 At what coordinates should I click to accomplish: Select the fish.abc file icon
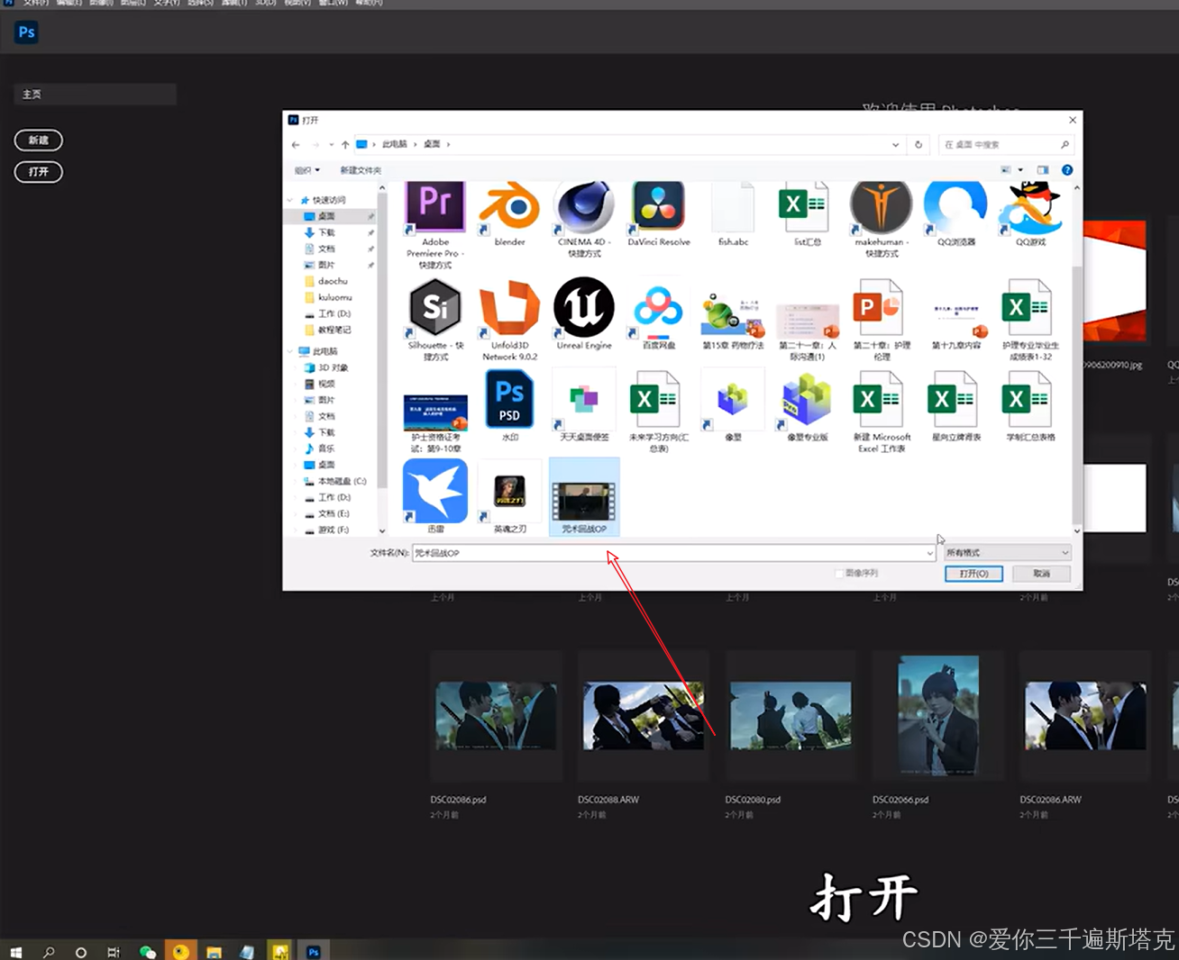(733, 207)
